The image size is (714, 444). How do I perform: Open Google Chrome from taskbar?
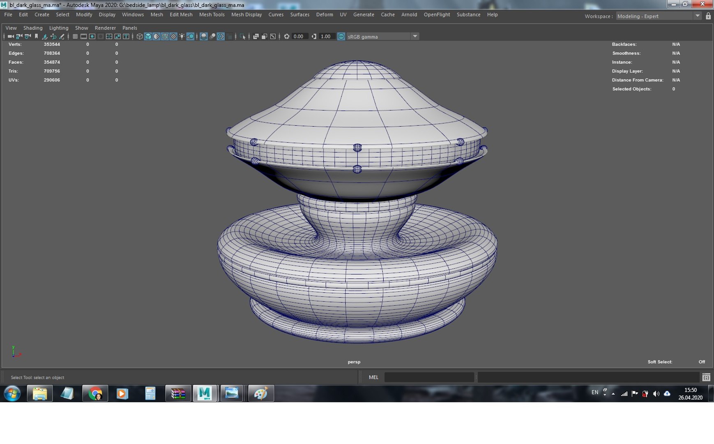pyautogui.click(x=95, y=393)
